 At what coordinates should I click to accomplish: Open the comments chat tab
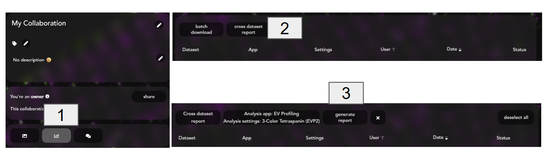88,136
